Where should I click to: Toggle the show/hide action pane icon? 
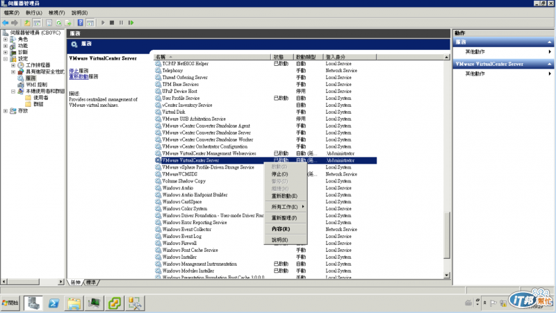coord(90,23)
